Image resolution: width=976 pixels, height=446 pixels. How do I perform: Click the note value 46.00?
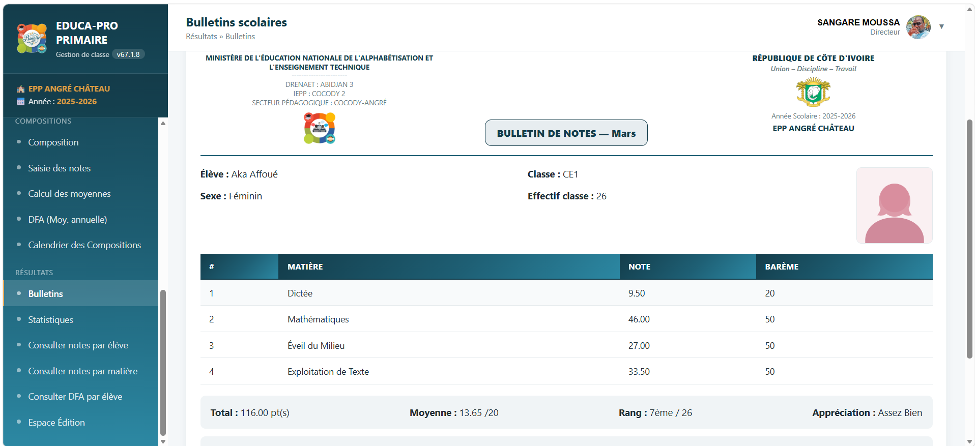[639, 319]
